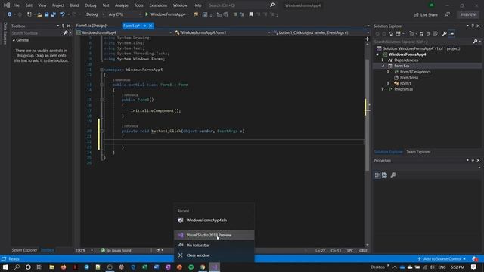The width and height of the screenshot is (484, 272).
Task: Click the bookmark toolbar icon
Action: pos(251,14)
